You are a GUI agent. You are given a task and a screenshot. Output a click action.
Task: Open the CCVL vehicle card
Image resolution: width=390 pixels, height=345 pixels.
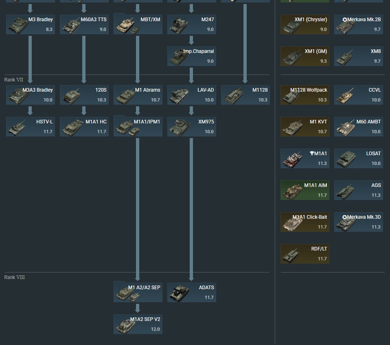[358, 94]
